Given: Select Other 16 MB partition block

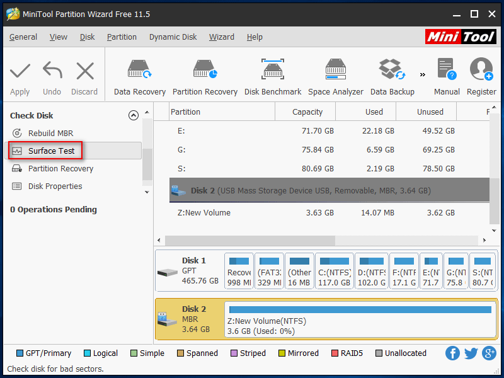Looking at the screenshot, I should [299, 272].
